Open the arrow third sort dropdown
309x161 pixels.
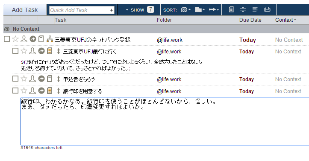[214, 9]
